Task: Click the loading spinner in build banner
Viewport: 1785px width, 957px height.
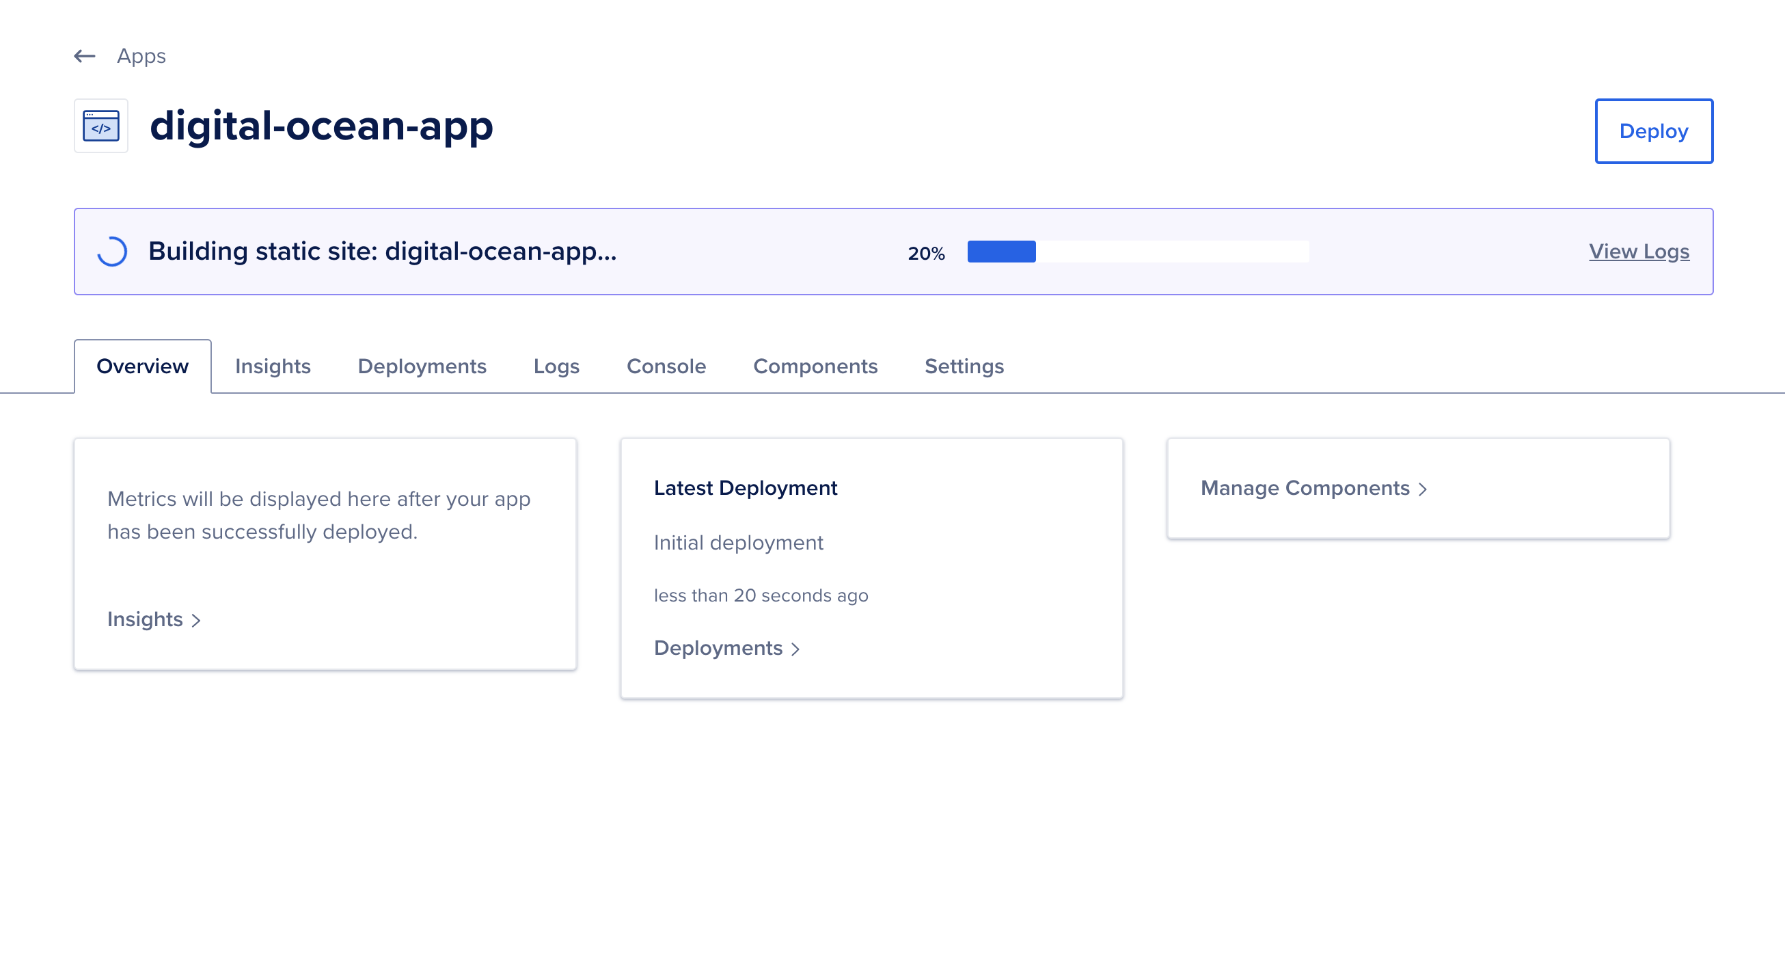Action: pos(112,252)
